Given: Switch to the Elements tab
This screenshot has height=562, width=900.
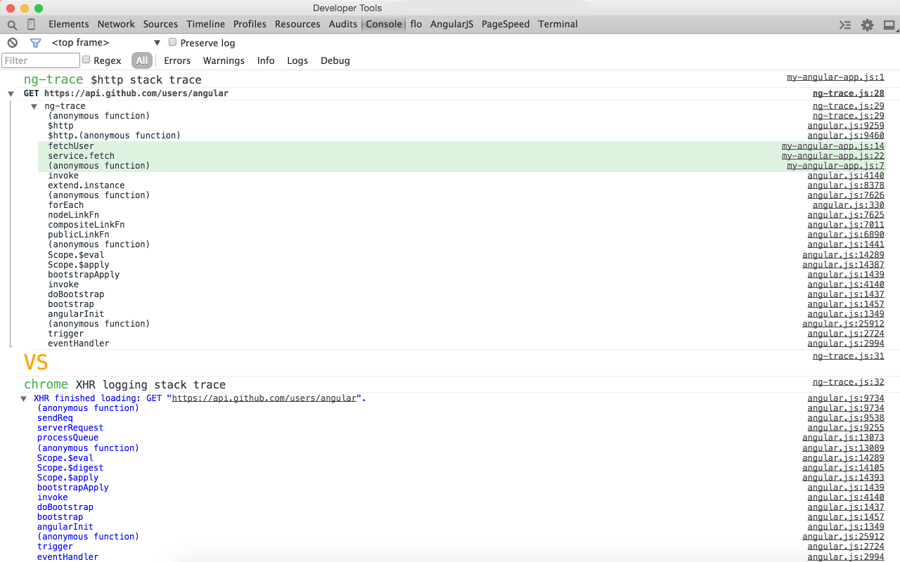Looking at the screenshot, I should (69, 24).
